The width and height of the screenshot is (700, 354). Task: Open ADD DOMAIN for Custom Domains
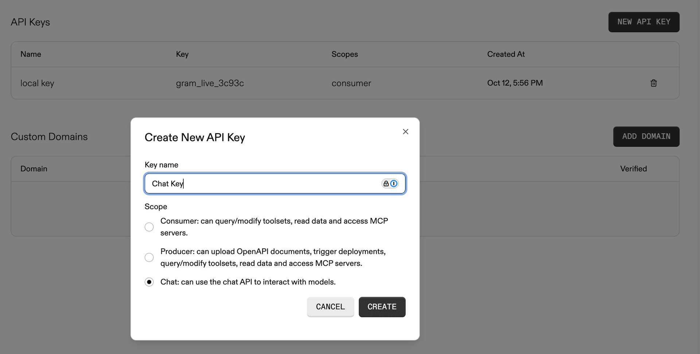coord(646,137)
